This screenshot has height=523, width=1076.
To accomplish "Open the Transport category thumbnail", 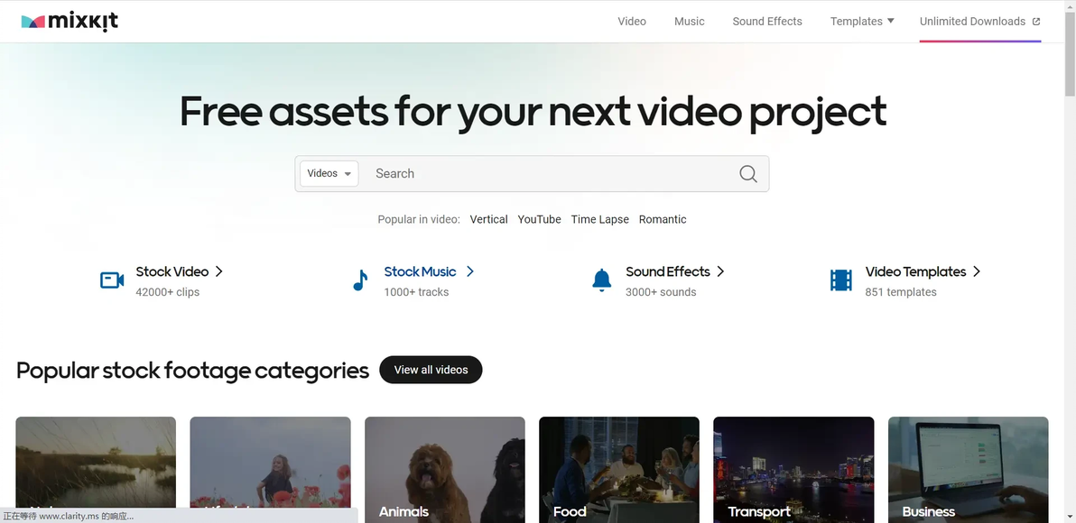I will (793, 469).
